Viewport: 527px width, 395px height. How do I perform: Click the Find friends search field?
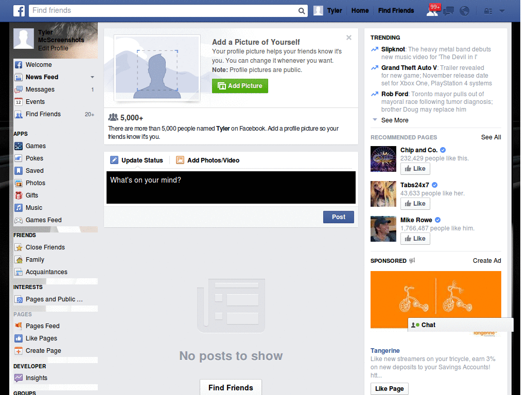pos(163,11)
